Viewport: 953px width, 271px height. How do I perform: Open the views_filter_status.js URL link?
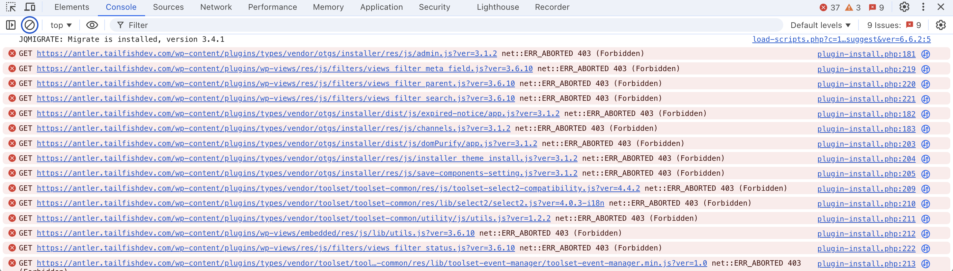276,248
